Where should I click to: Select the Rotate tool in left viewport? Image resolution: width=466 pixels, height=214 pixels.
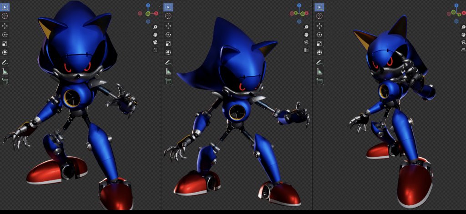click(5, 35)
